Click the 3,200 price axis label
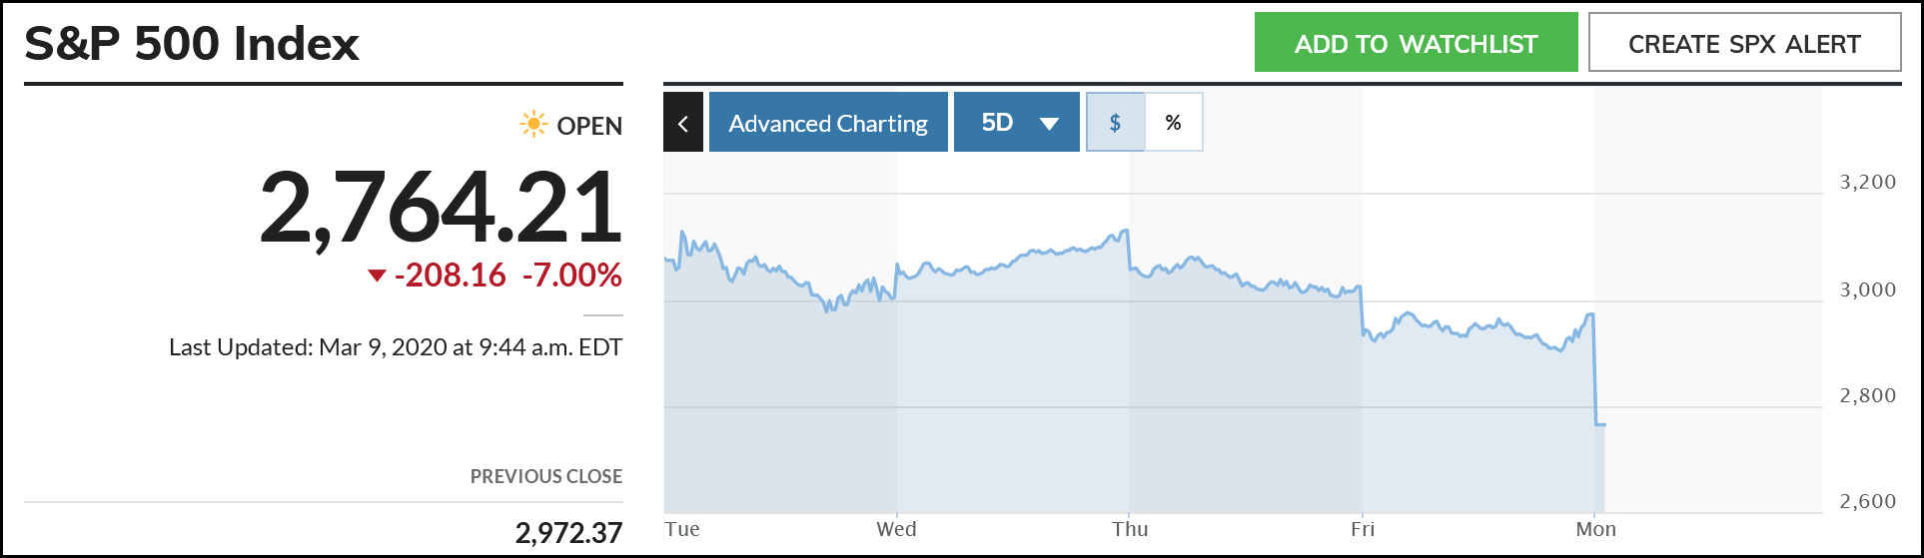The height and width of the screenshot is (558, 1924). point(1867,183)
